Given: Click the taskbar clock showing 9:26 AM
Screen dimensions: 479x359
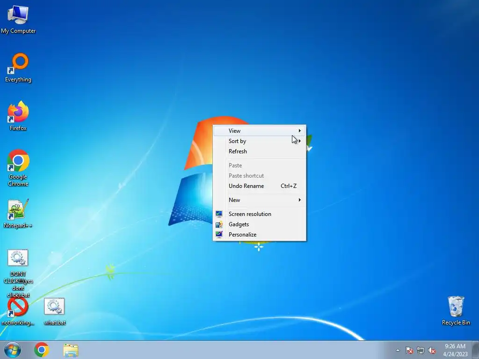Looking at the screenshot, I should click(455, 350).
